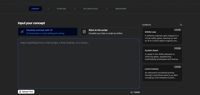
Task: Click the LOGLINE badge on Infinite Loop
Action: [x=177, y=30]
